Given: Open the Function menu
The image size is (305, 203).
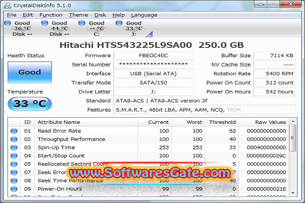Looking at the screenshot, I should click(51, 15).
